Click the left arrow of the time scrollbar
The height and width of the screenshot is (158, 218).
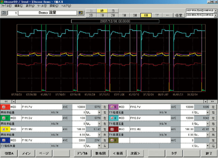[x=14, y=101]
